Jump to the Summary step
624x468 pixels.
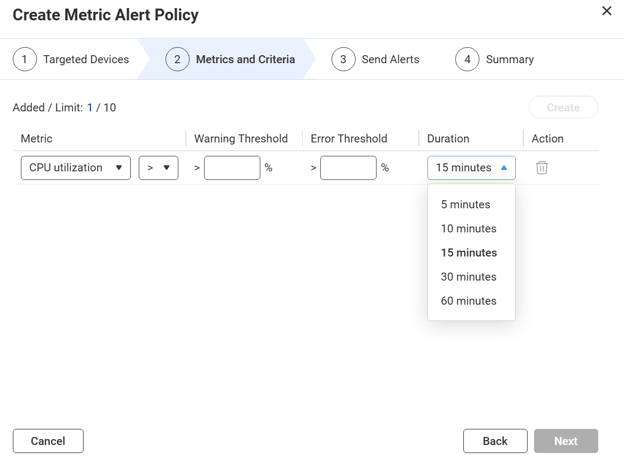[509, 59]
